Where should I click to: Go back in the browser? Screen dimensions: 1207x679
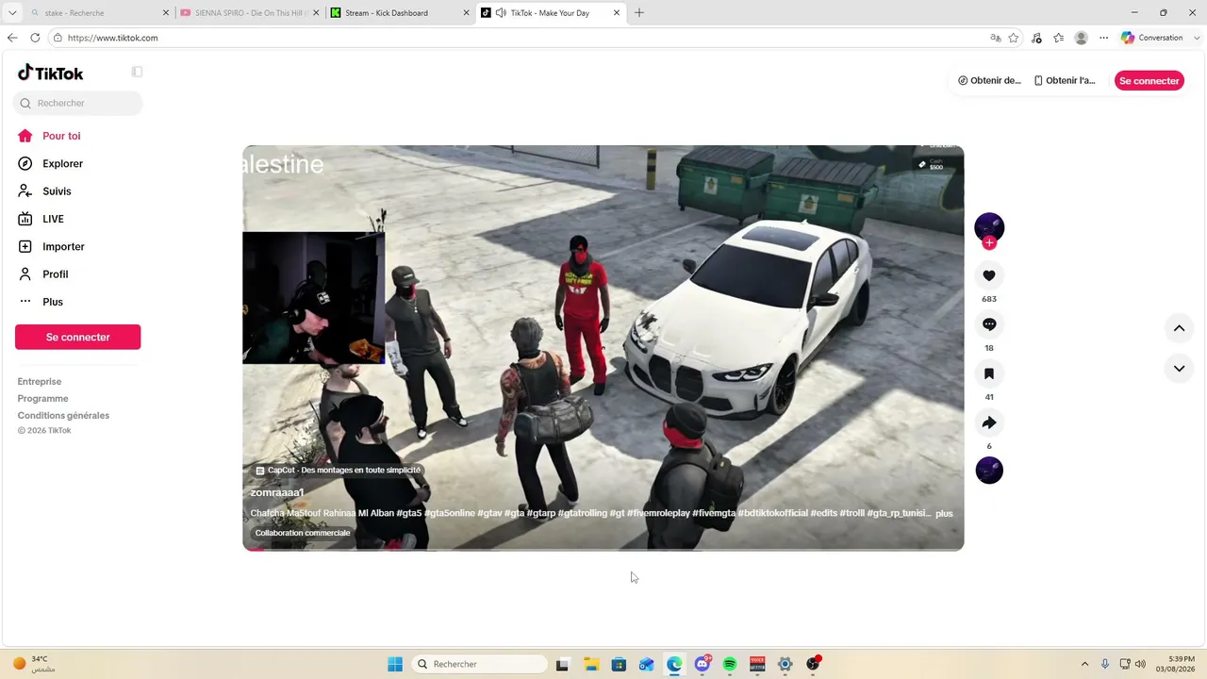(x=12, y=38)
